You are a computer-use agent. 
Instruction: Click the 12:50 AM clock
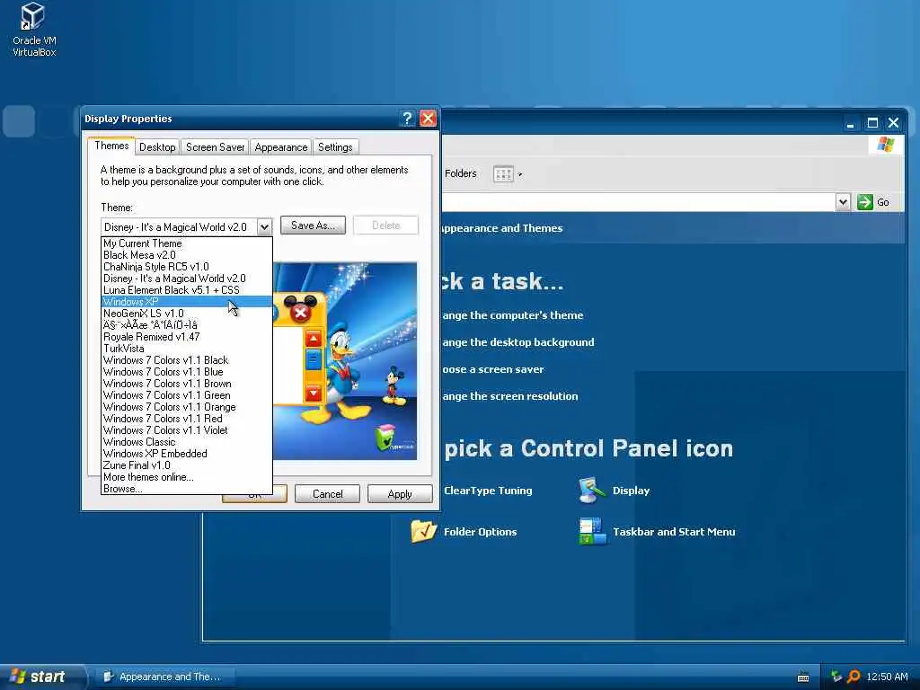coord(887,677)
